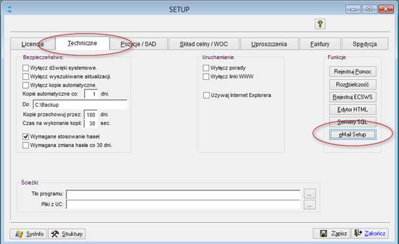Open SysInfo with the Windows flag icon
Image resolution: width=399 pixels, height=244 pixels.
pos(28,233)
